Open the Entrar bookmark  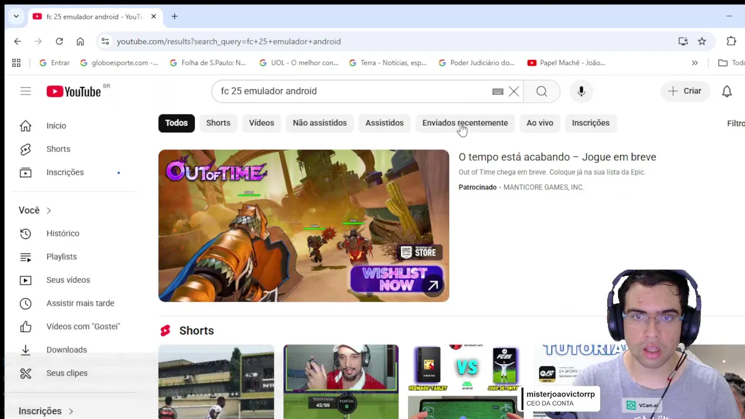[x=54, y=63]
